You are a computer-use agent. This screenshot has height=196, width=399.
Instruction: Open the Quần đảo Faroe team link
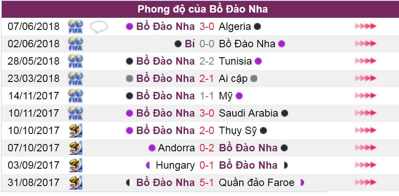pyautogui.click(x=256, y=183)
